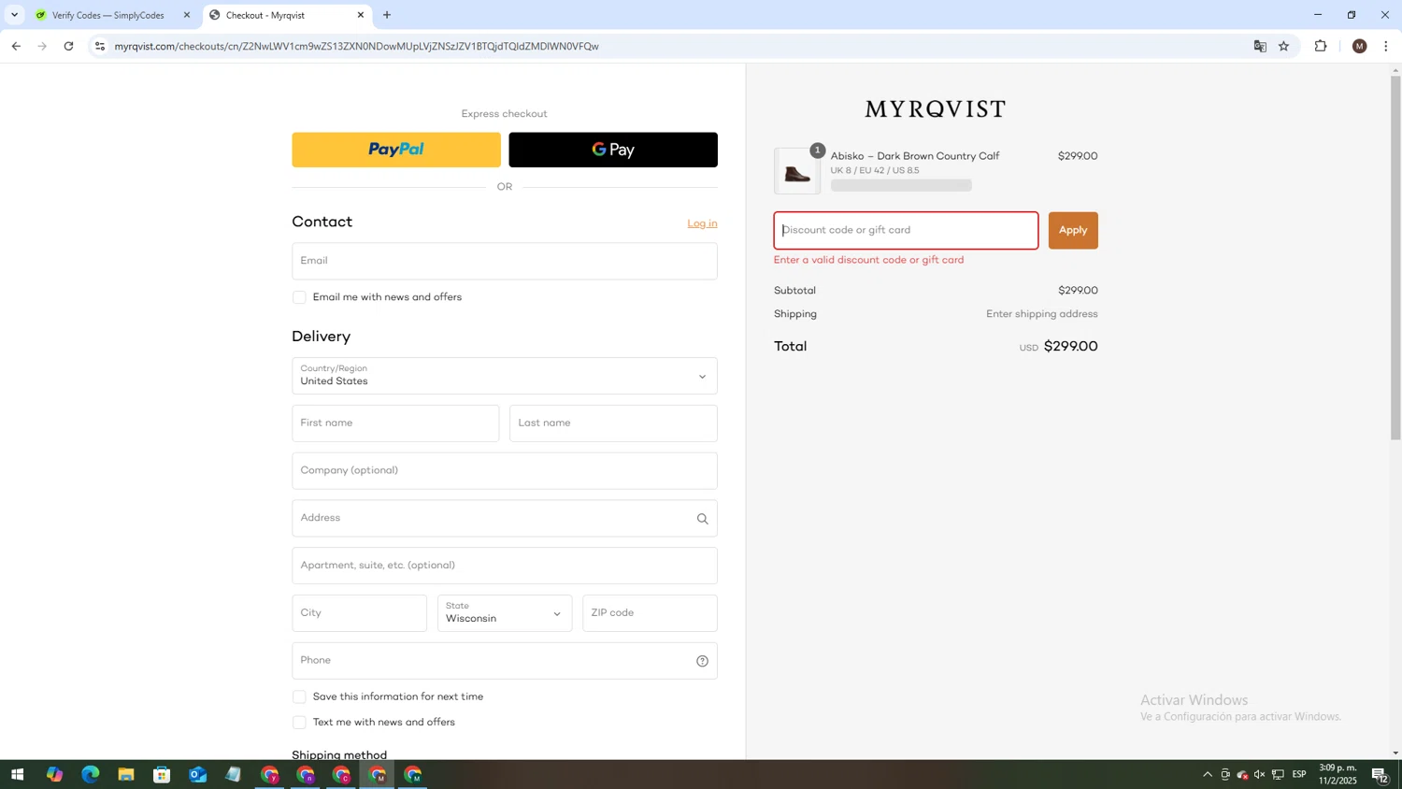Click the page vertical scrollbar
Viewport: 1402px width, 789px height.
tap(1395, 257)
